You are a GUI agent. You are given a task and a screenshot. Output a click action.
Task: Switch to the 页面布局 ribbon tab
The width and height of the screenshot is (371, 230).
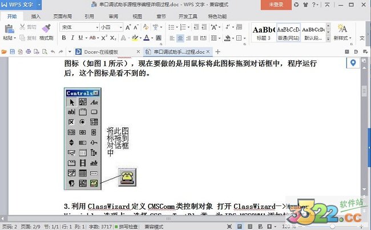[x=62, y=17]
